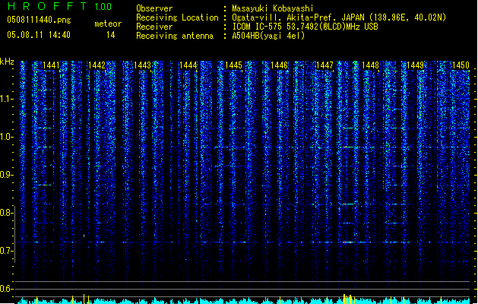Click the 1442 time marker

coord(97,65)
